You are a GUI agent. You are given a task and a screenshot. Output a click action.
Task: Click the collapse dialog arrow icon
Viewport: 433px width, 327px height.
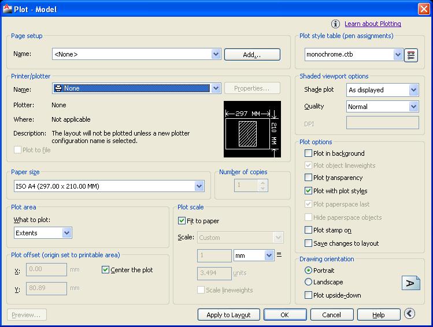pos(410,314)
